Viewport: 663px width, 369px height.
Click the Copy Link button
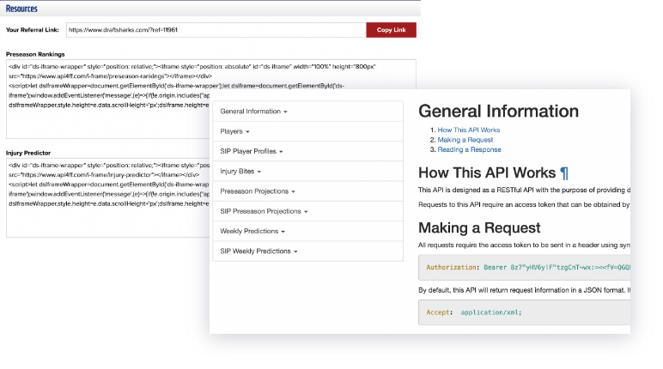(391, 30)
